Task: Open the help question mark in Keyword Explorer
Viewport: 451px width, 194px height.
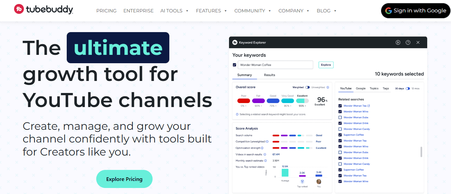Action: [x=408, y=42]
